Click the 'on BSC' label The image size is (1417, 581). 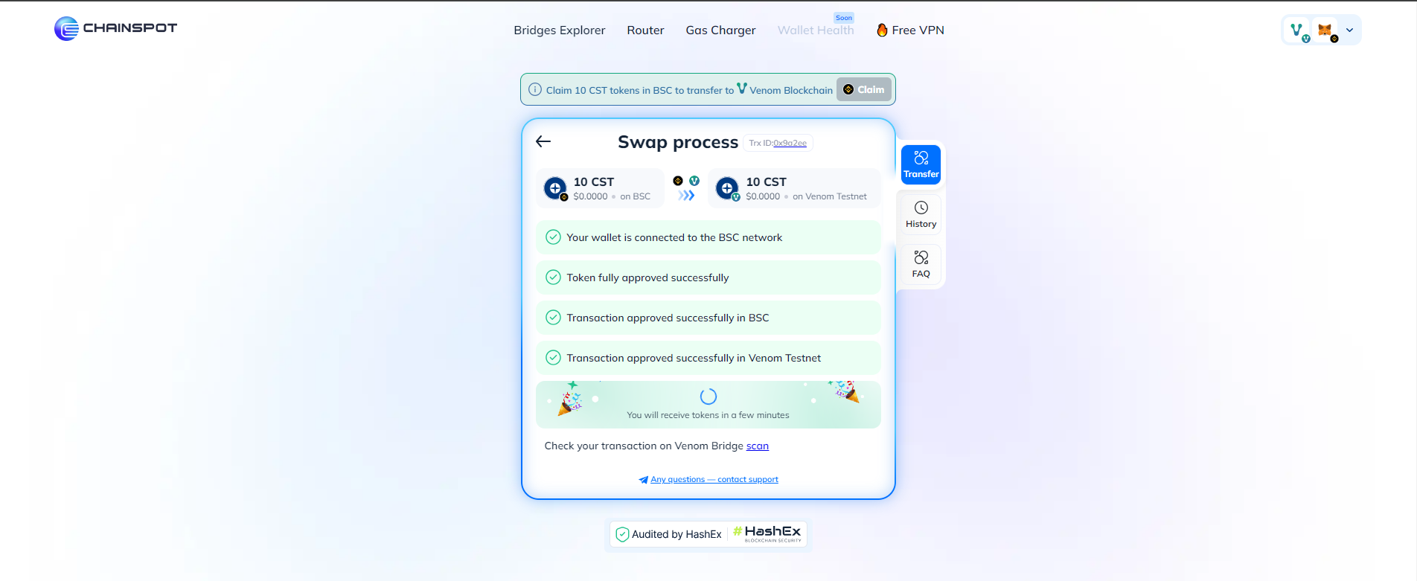coord(635,197)
